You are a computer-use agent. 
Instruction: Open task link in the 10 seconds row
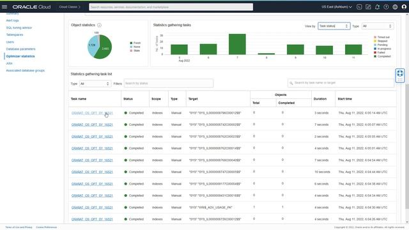coord(92,172)
